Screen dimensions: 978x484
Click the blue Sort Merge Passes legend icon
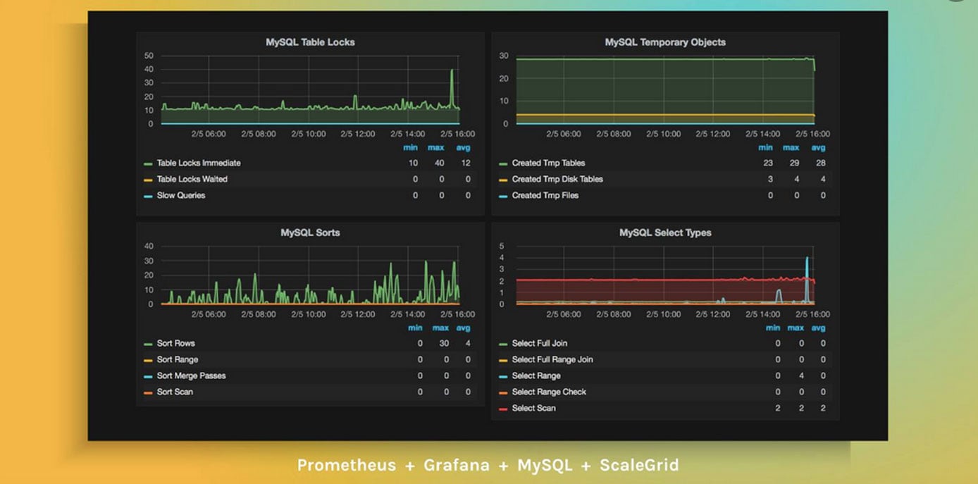click(x=147, y=376)
